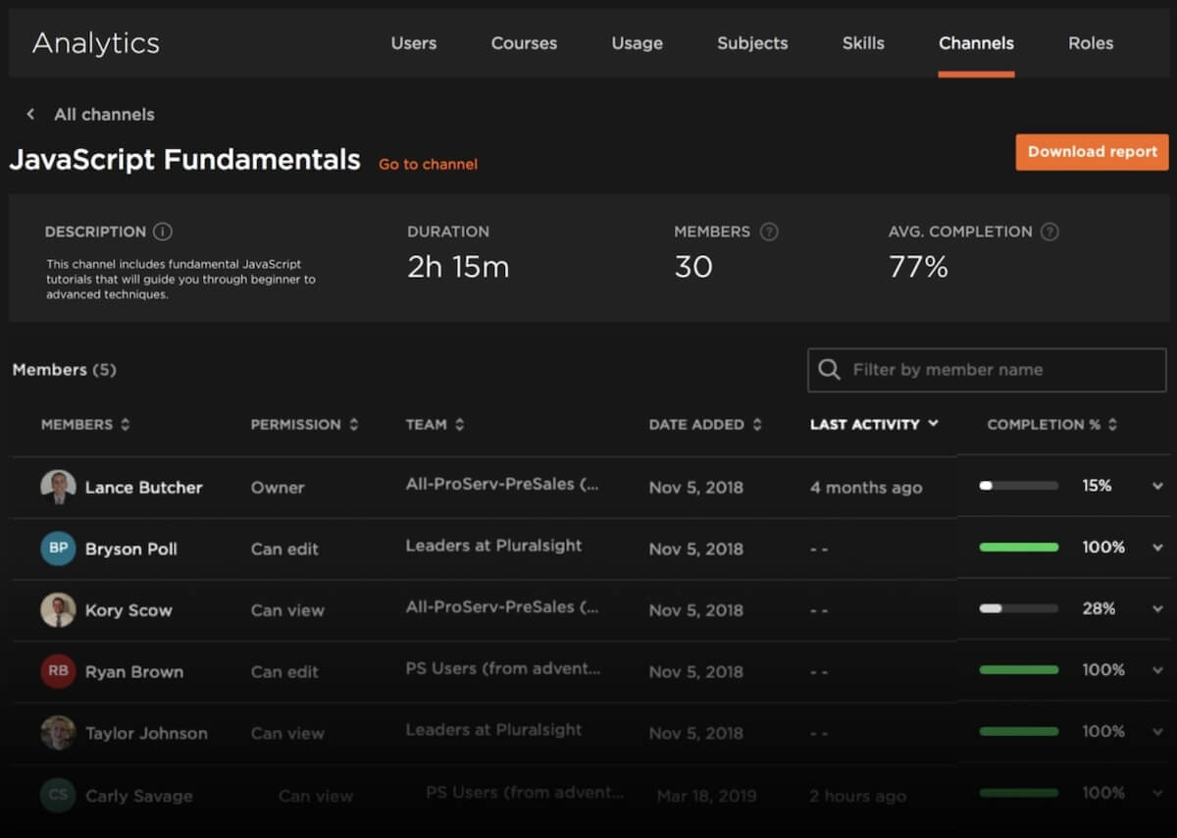Focus the Filter by member name field

pos(987,370)
